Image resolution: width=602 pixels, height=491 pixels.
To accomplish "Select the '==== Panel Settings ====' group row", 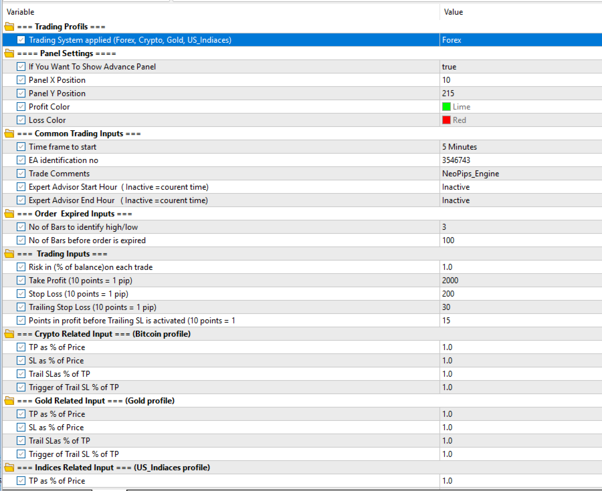I will click(x=302, y=53).
